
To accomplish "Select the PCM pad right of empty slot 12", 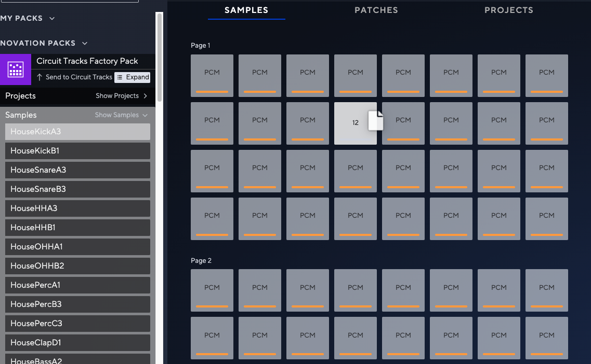I will click(x=403, y=123).
